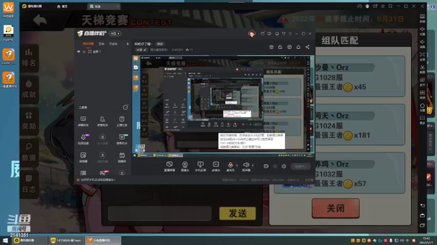
Task: Open the 排名 ranking sidebar item
Action: (x=29, y=58)
